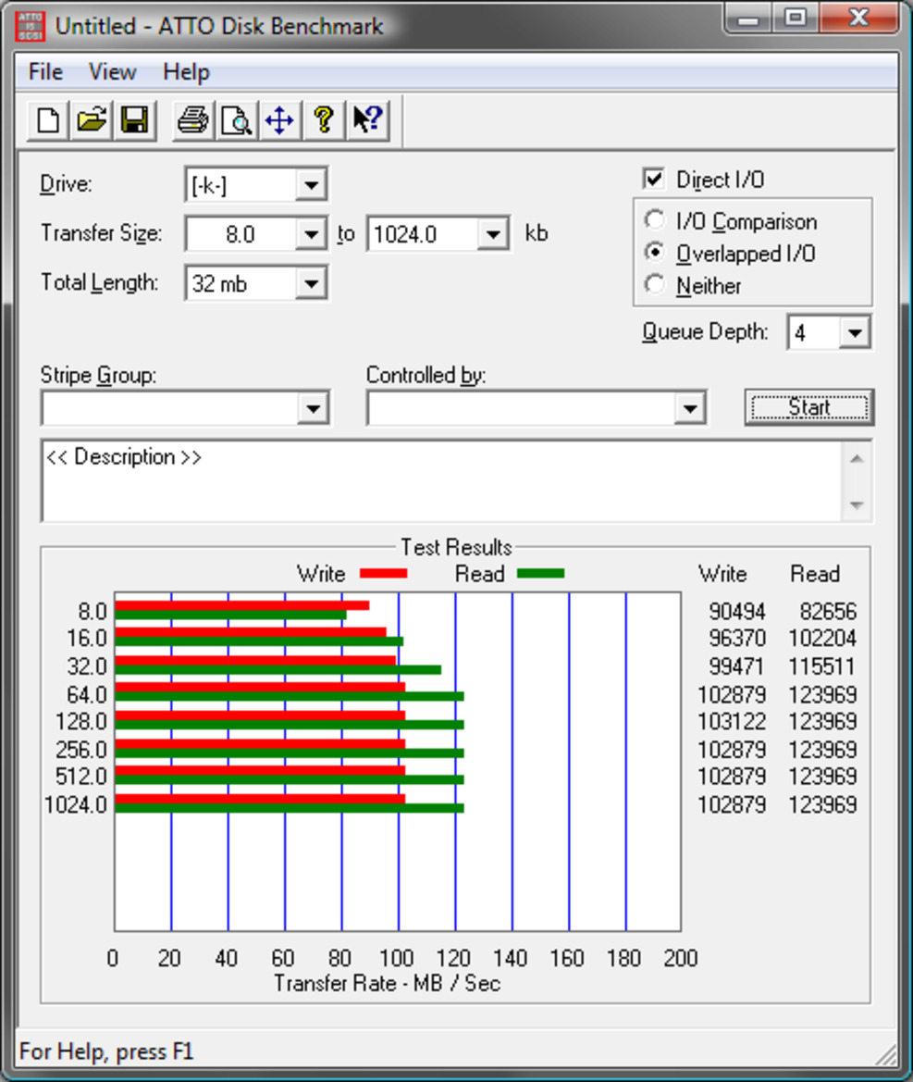Click the 256.0 chart row label

pyautogui.click(x=81, y=750)
